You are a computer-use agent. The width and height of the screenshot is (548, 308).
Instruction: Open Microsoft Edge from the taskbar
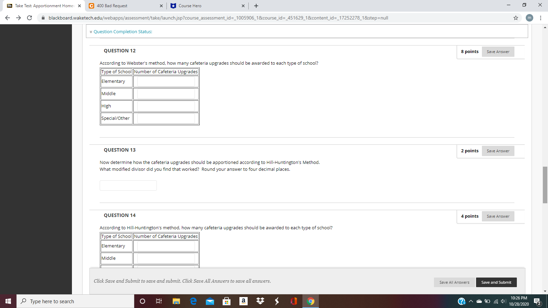[193, 301]
